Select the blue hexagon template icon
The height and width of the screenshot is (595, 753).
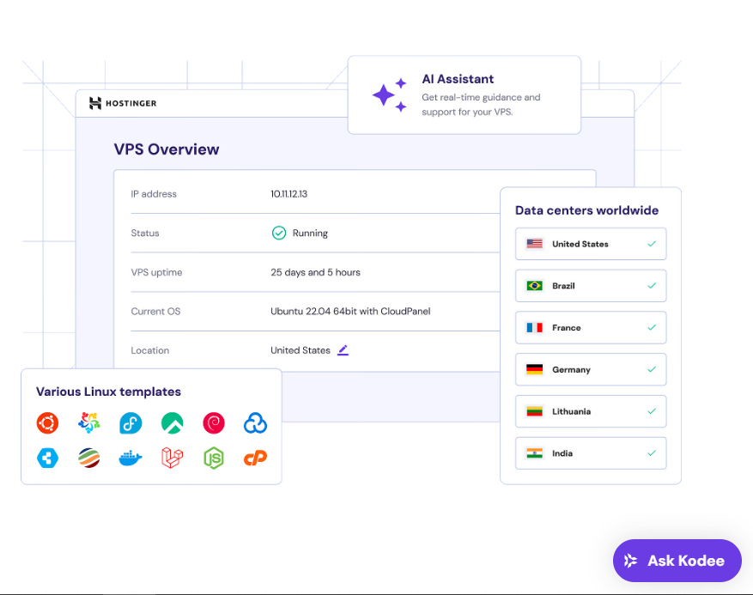coord(47,458)
